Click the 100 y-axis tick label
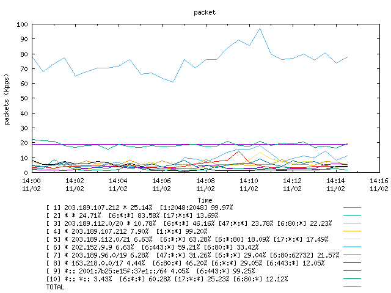Screen dimensions: 391x293 [22, 24]
